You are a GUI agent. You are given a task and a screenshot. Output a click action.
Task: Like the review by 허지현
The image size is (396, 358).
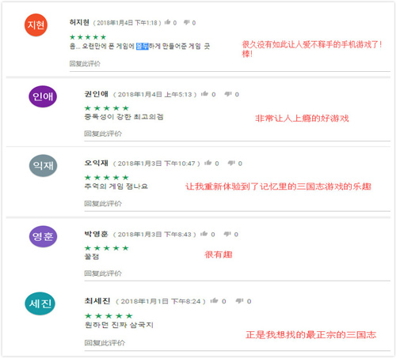click(x=167, y=22)
